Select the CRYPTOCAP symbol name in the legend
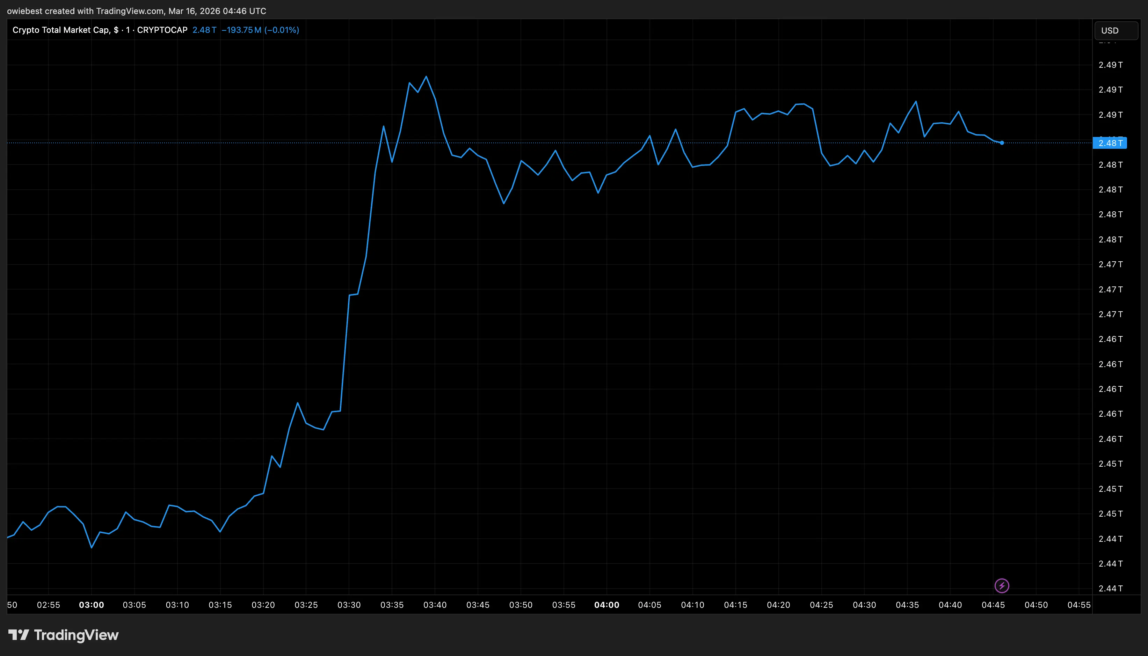Image resolution: width=1148 pixels, height=656 pixels. (163, 30)
